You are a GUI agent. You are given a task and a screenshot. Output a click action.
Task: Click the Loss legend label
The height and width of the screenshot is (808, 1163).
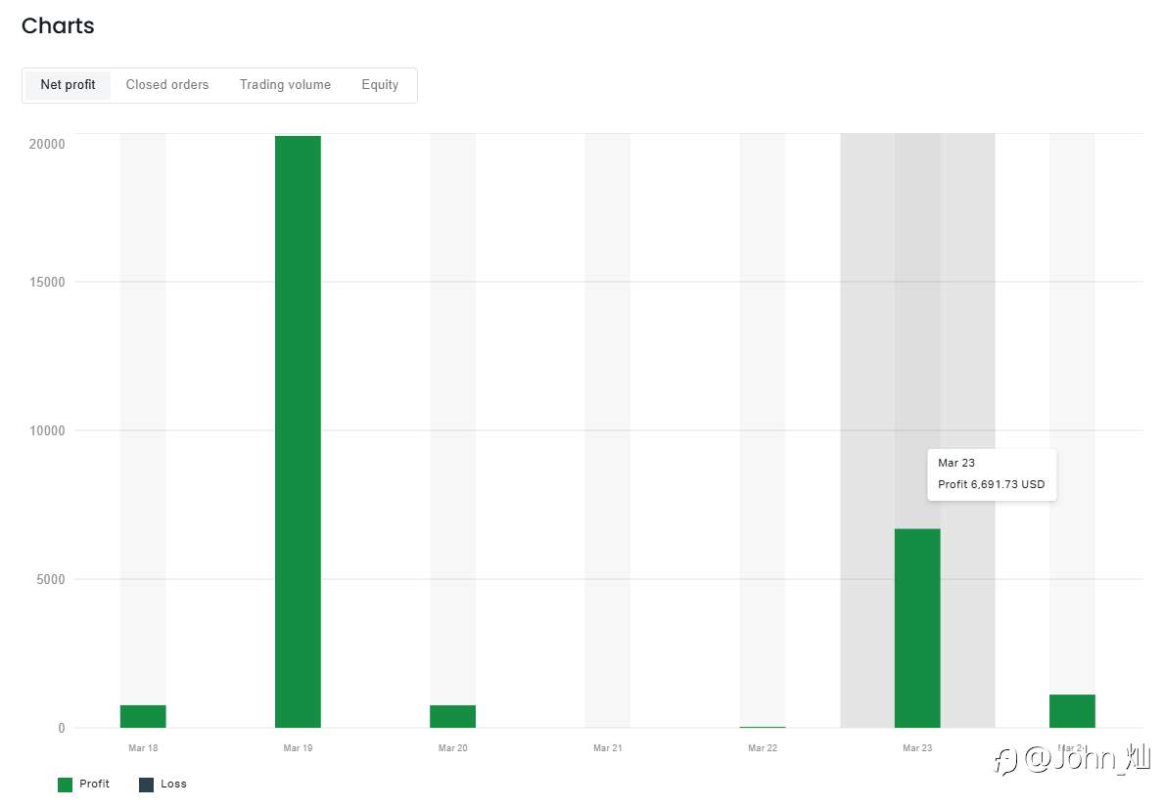tap(173, 784)
